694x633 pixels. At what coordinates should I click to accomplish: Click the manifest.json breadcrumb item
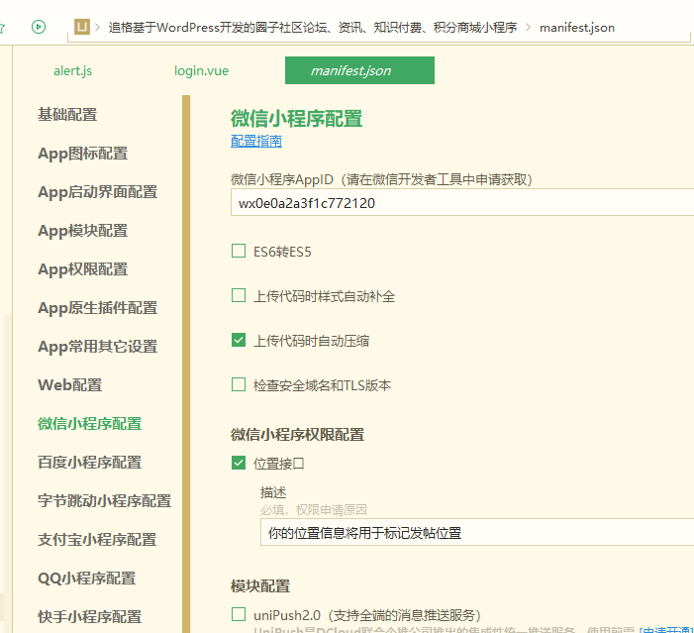click(577, 28)
